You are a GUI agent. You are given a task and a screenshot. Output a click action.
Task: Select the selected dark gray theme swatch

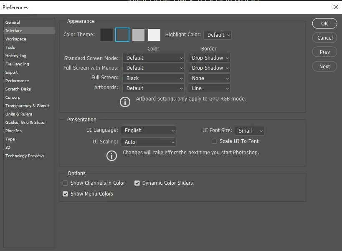coord(122,35)
